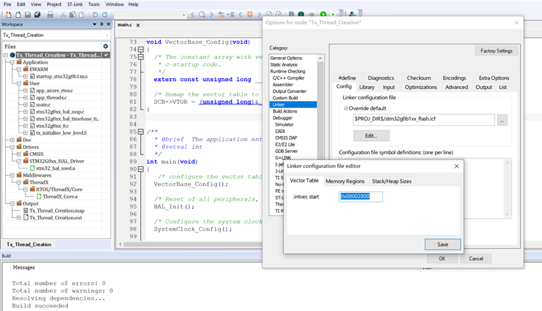Pin the Workspace panel
Image resolution: width=542 pixels, height=311 pixels.
101,24
